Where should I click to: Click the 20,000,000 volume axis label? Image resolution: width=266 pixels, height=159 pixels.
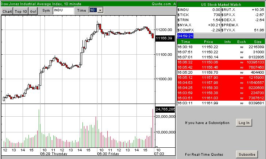pyautogui.click(x=165, y=117)
